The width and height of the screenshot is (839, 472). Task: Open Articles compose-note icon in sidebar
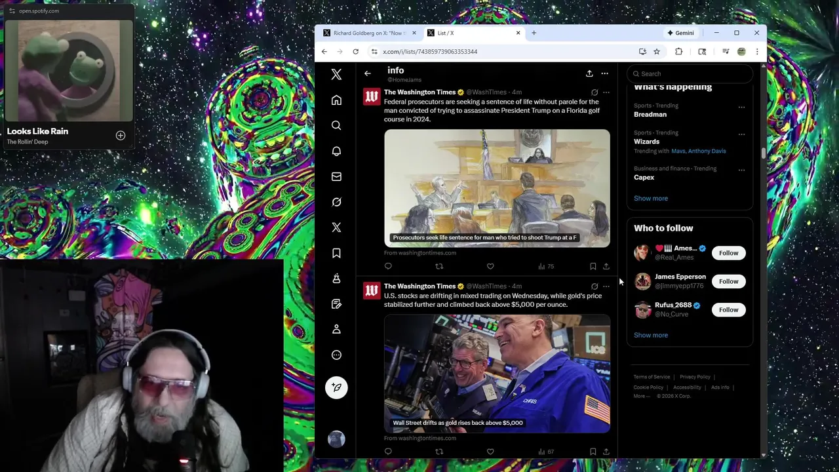[336, 304]
